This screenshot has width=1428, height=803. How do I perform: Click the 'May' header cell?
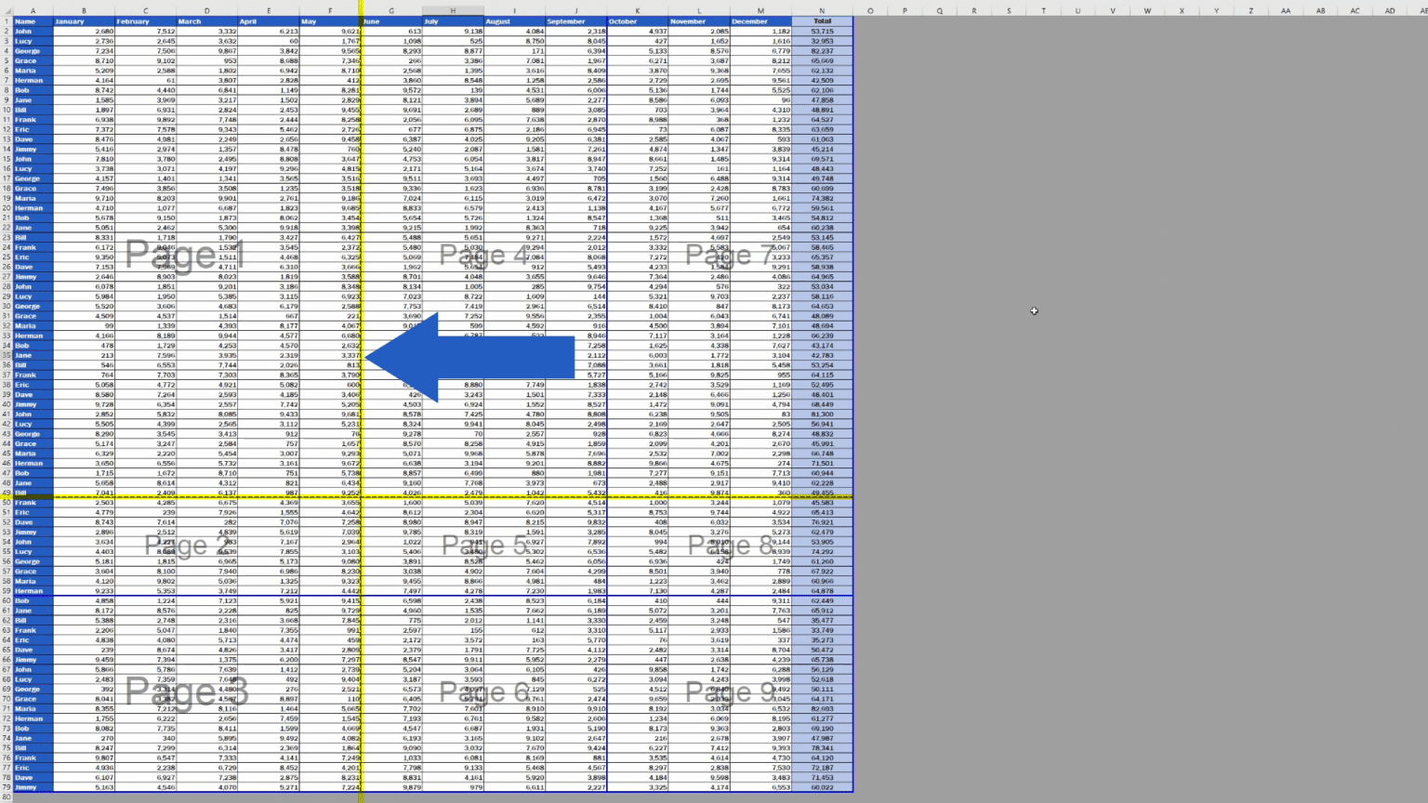click(330, 21)
